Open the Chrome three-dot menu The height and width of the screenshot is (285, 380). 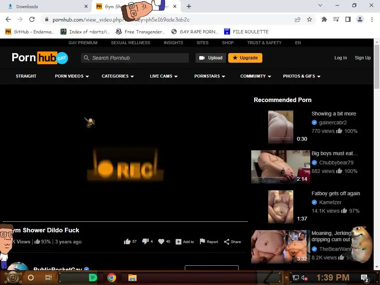pos(372,19)
